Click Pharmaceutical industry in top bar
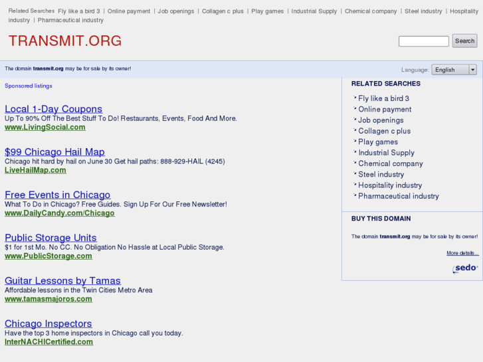This screenshot has height=362, width=483. coord(70,20)
